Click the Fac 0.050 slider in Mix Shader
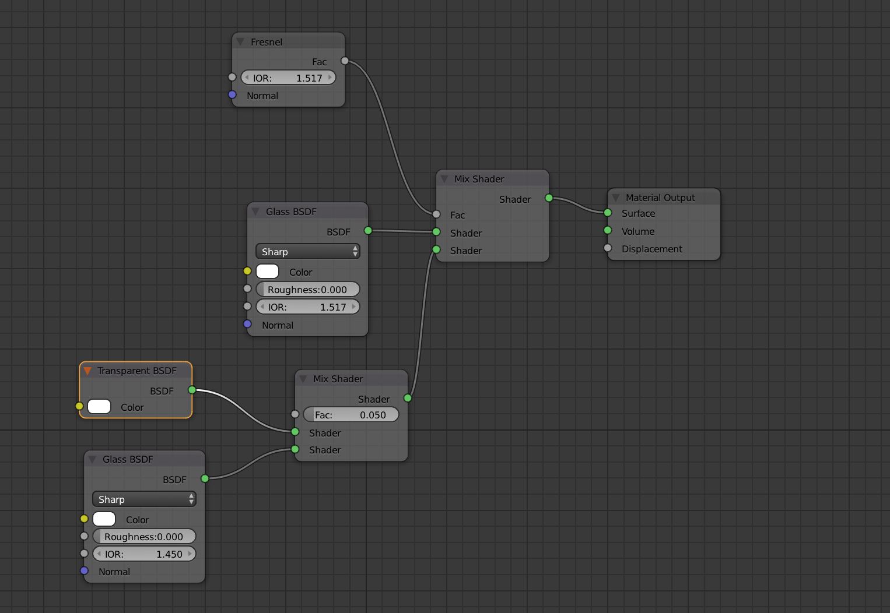The height and width of the screenshot is (613, 890). coord(351,415)
